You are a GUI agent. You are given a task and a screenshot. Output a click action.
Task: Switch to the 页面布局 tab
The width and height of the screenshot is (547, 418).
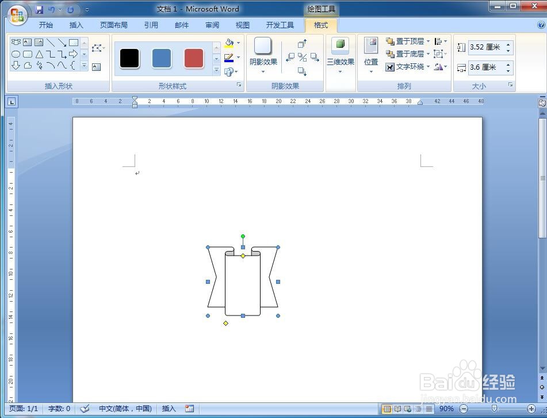point(114,25)
